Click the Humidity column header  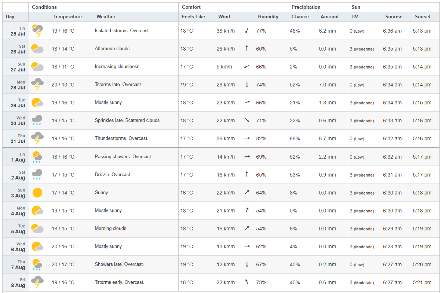(x=268, y=17)
